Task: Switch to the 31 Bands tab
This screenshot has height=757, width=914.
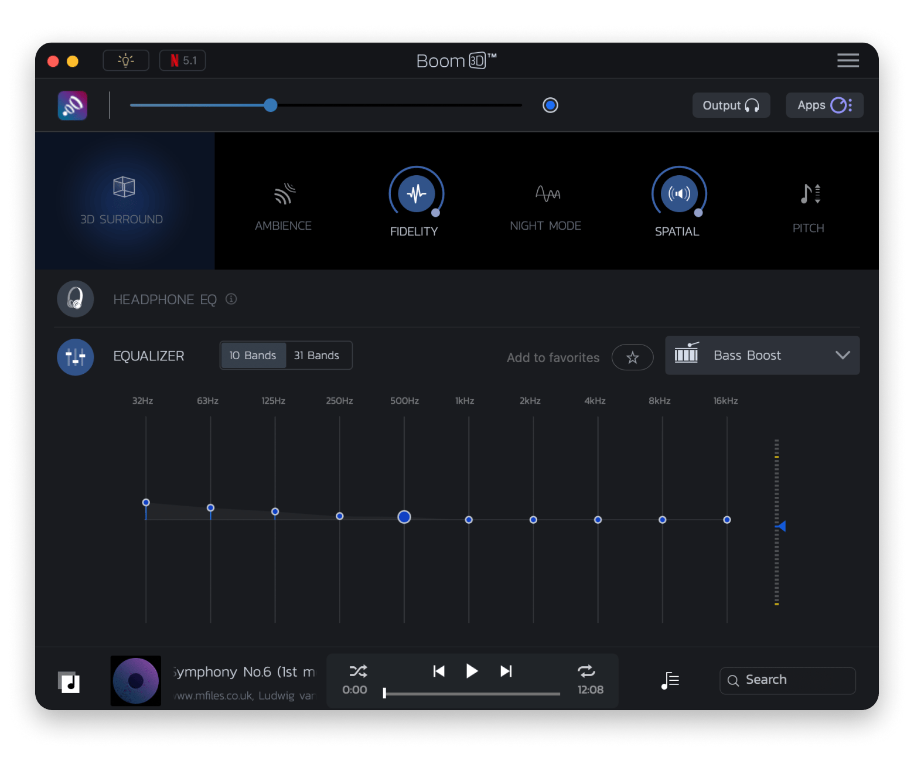Action: 316,356
